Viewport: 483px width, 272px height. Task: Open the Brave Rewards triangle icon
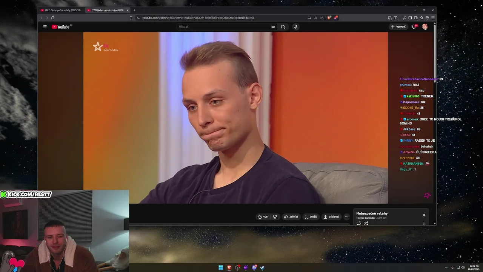[335, 18]
